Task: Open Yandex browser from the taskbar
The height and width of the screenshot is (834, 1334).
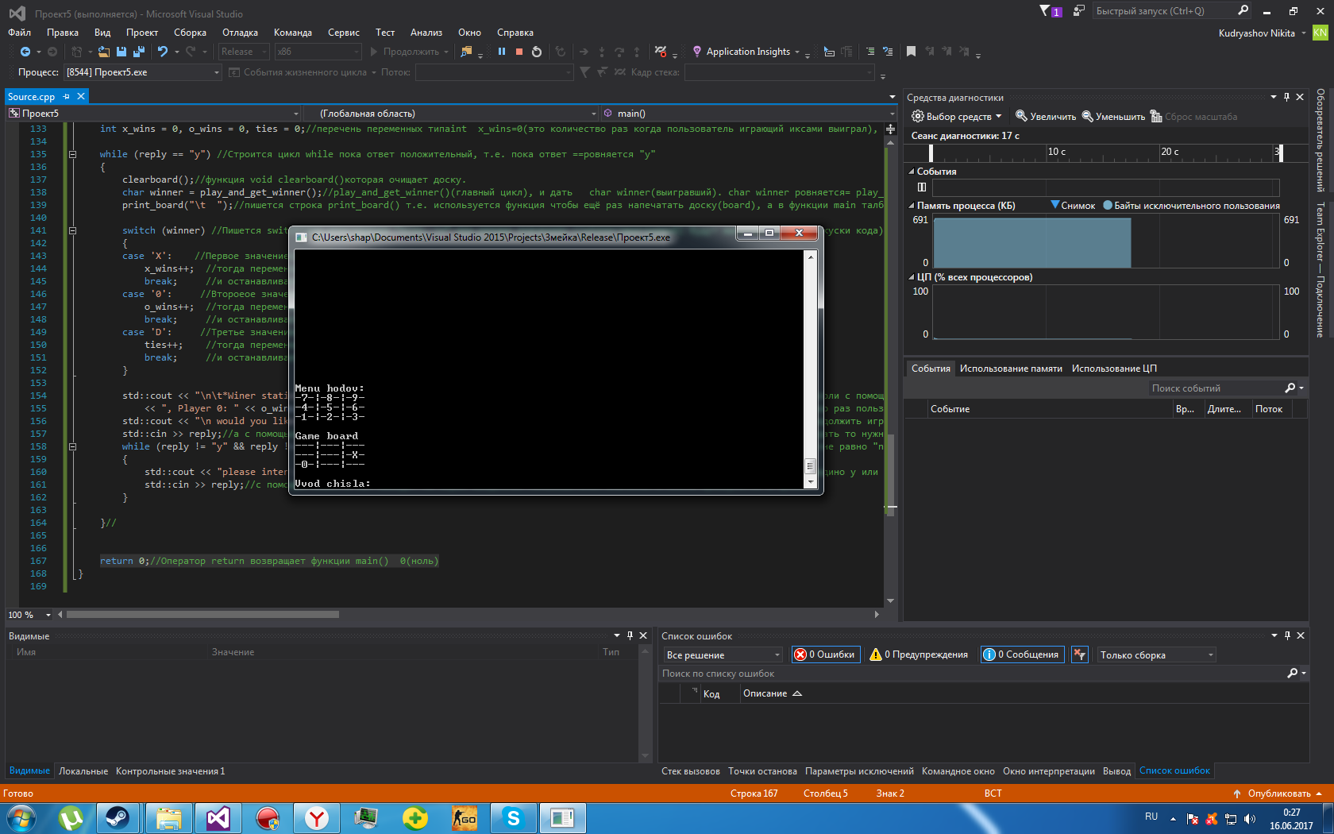Action: (x=316, y=818)
